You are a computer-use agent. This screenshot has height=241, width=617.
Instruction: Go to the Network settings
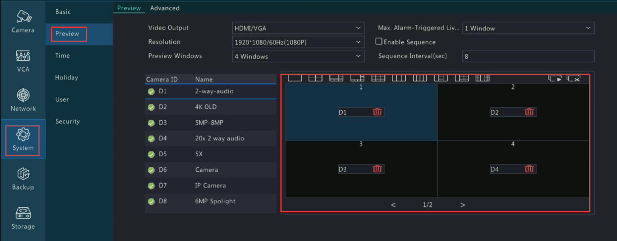[x=23, y=100]
